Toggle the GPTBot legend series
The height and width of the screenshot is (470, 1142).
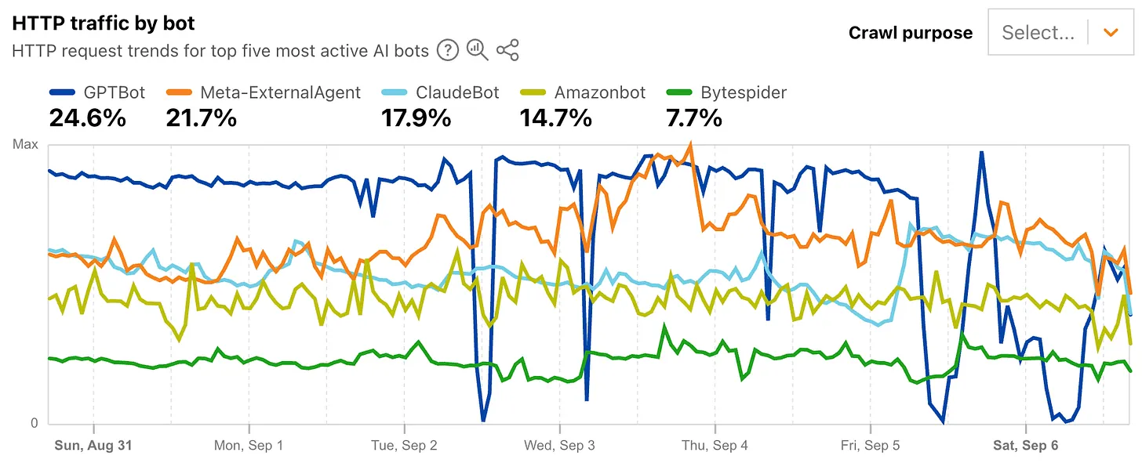[x=114, y=92]
